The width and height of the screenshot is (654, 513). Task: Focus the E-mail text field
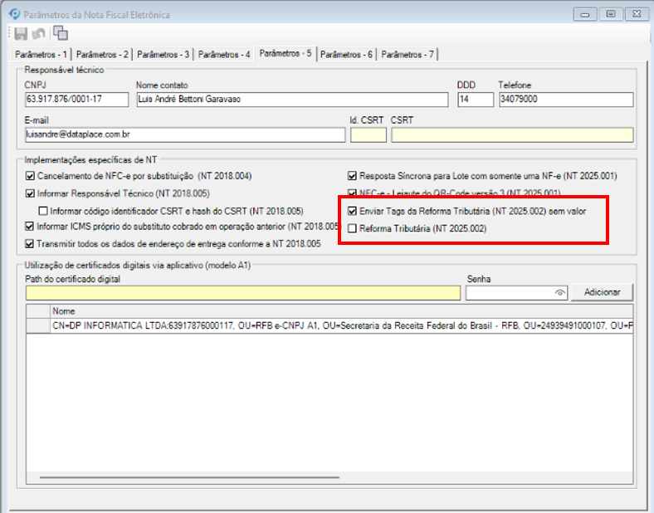(184, 134)
